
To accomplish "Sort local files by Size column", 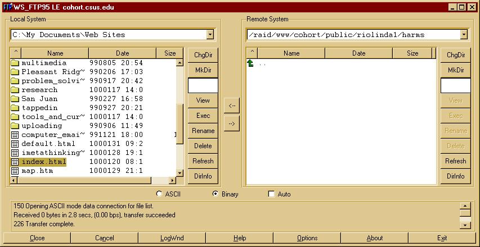I will (170, 53).
